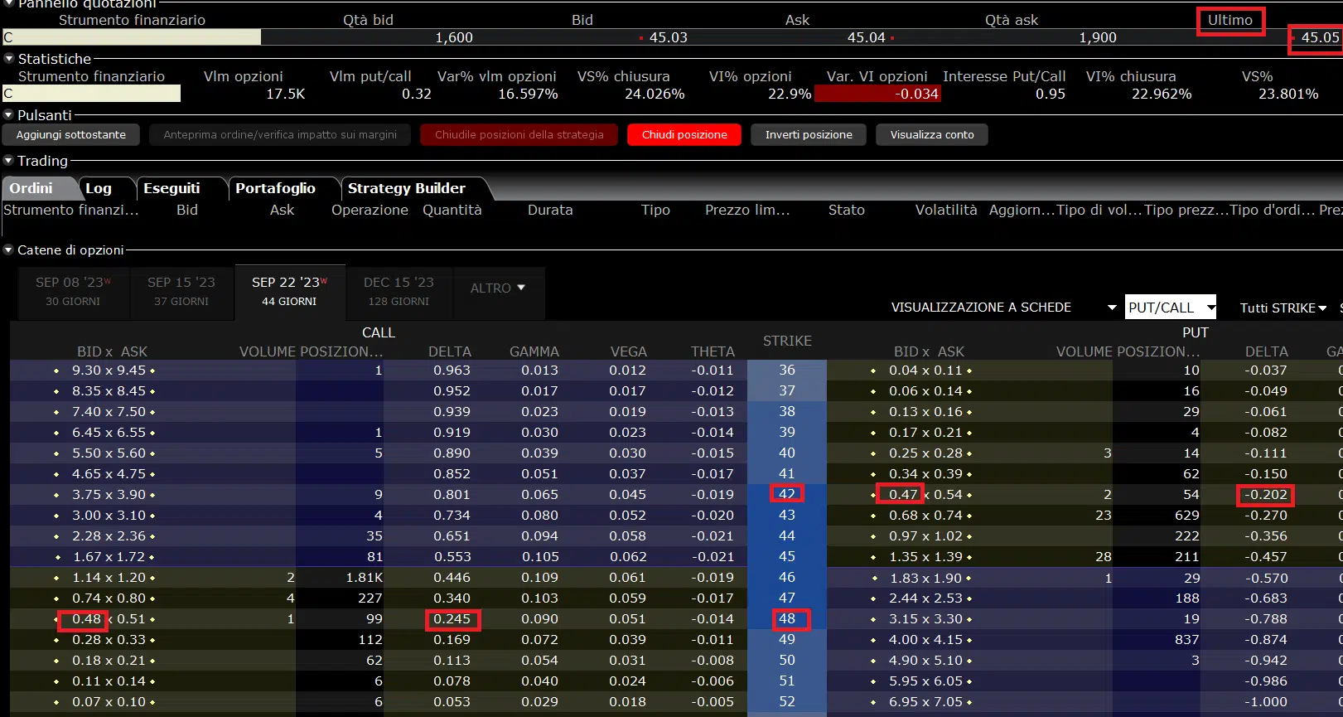Collapse the Statistiche section triangle
The height and width of the screenshot is (717, 1343).
point(9,59)
